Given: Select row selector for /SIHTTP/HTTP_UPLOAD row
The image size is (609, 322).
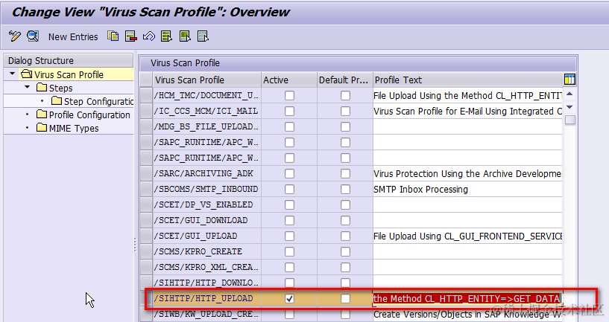Looking at the screenshot, I should click(x=146, y=298).
